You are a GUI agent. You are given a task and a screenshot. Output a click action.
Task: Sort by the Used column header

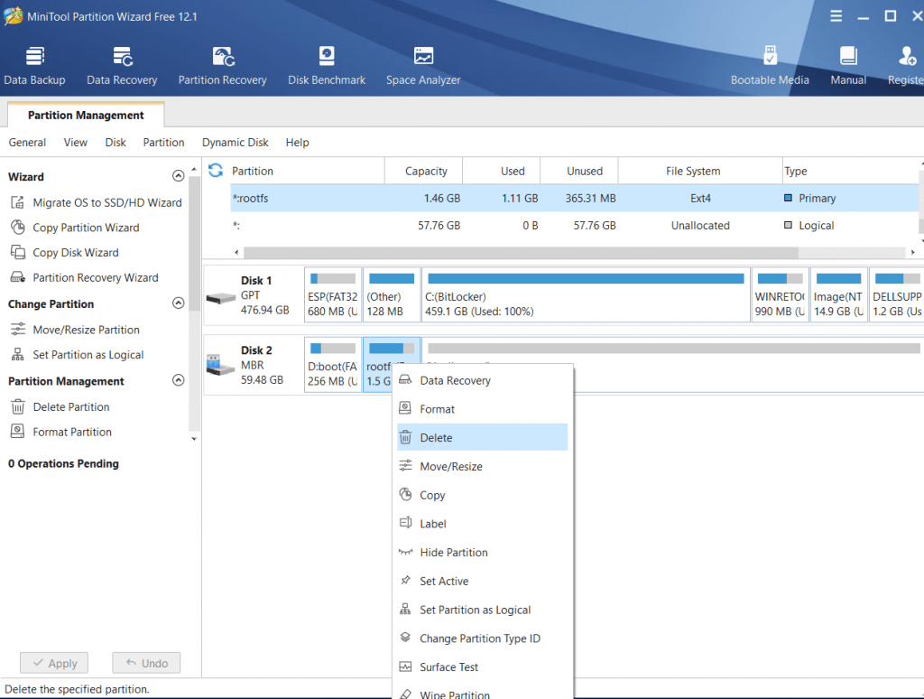pos(502,171)
